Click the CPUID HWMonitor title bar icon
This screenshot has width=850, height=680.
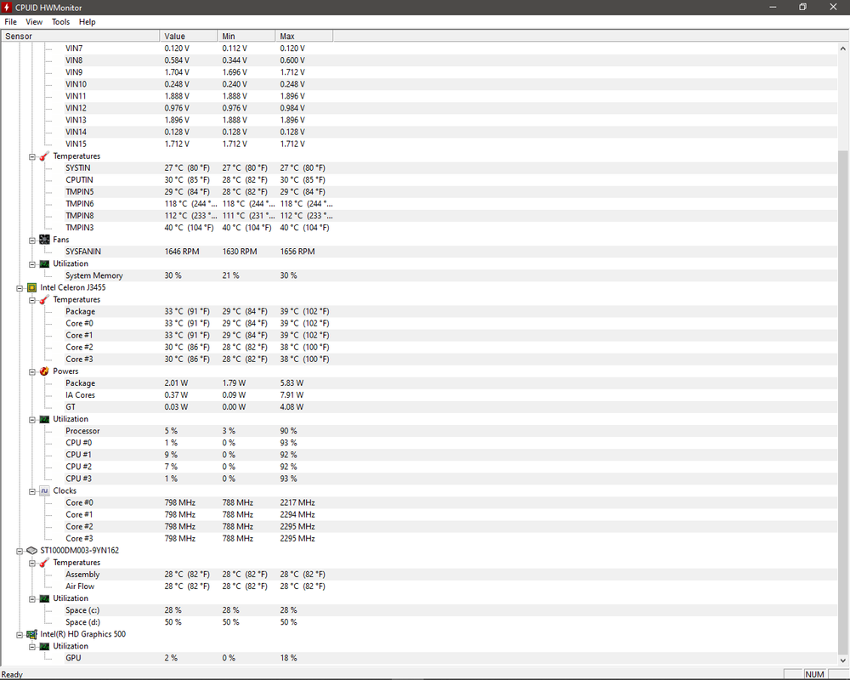pyautogui.click(x=7, y=7)
